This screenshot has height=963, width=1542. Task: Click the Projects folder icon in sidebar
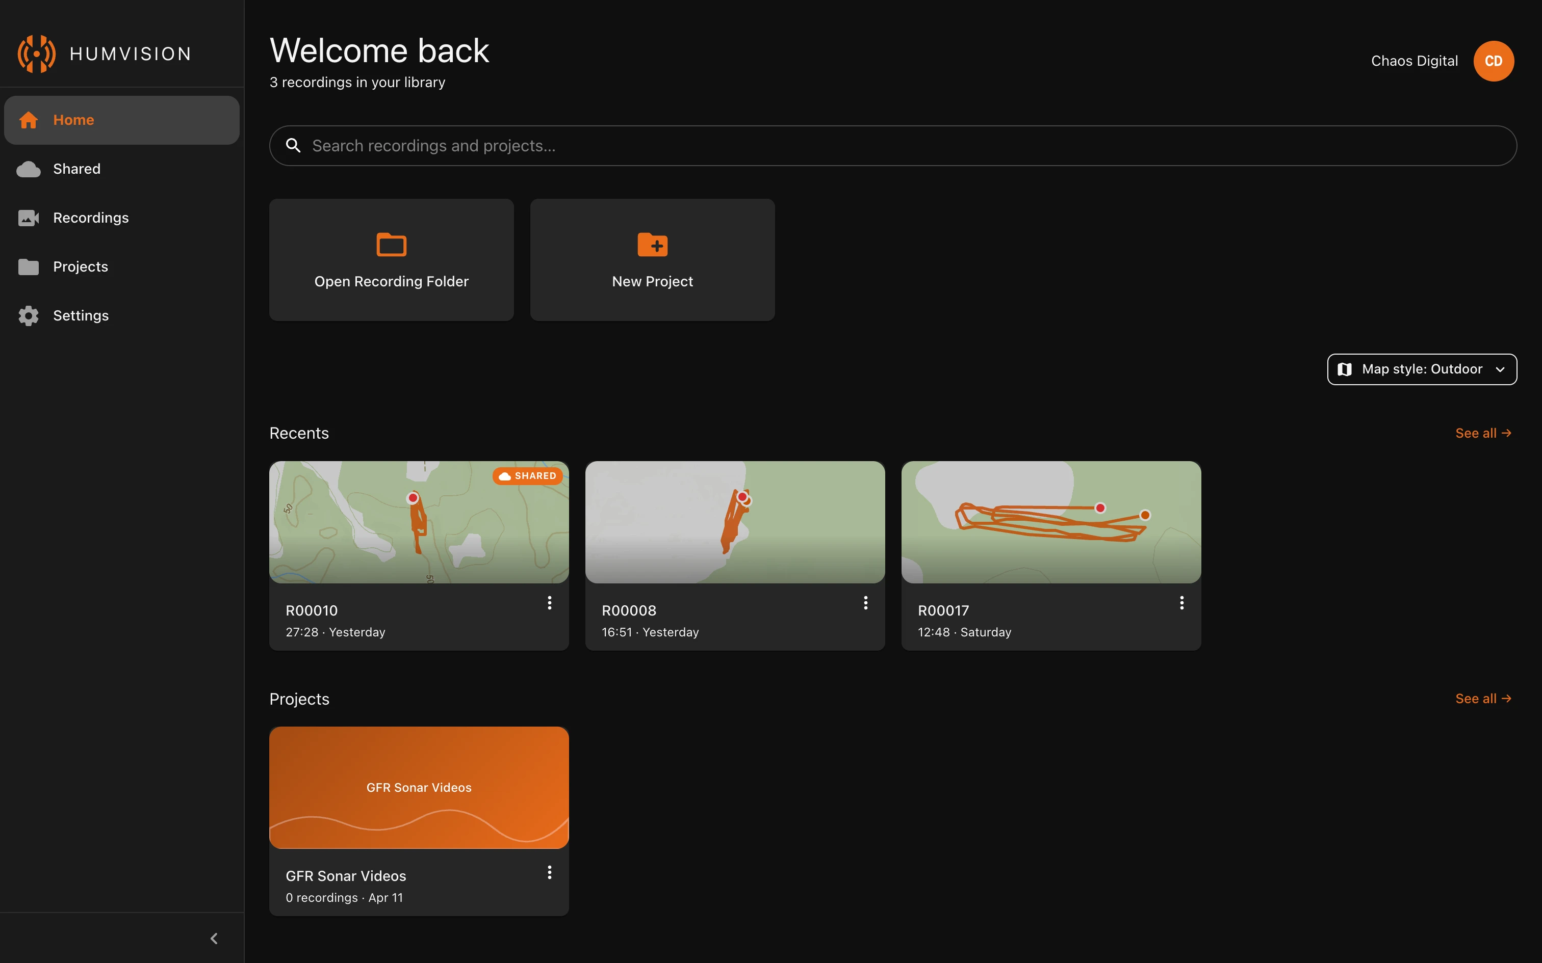pyautogui.click(x=28, y=267)
